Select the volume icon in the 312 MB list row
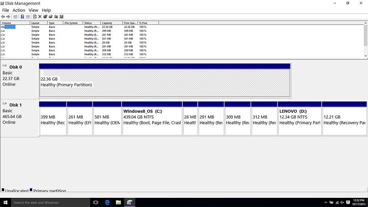 click(3, 54)
